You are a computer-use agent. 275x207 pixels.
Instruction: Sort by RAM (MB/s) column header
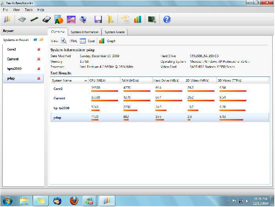[x=136, y=80]
